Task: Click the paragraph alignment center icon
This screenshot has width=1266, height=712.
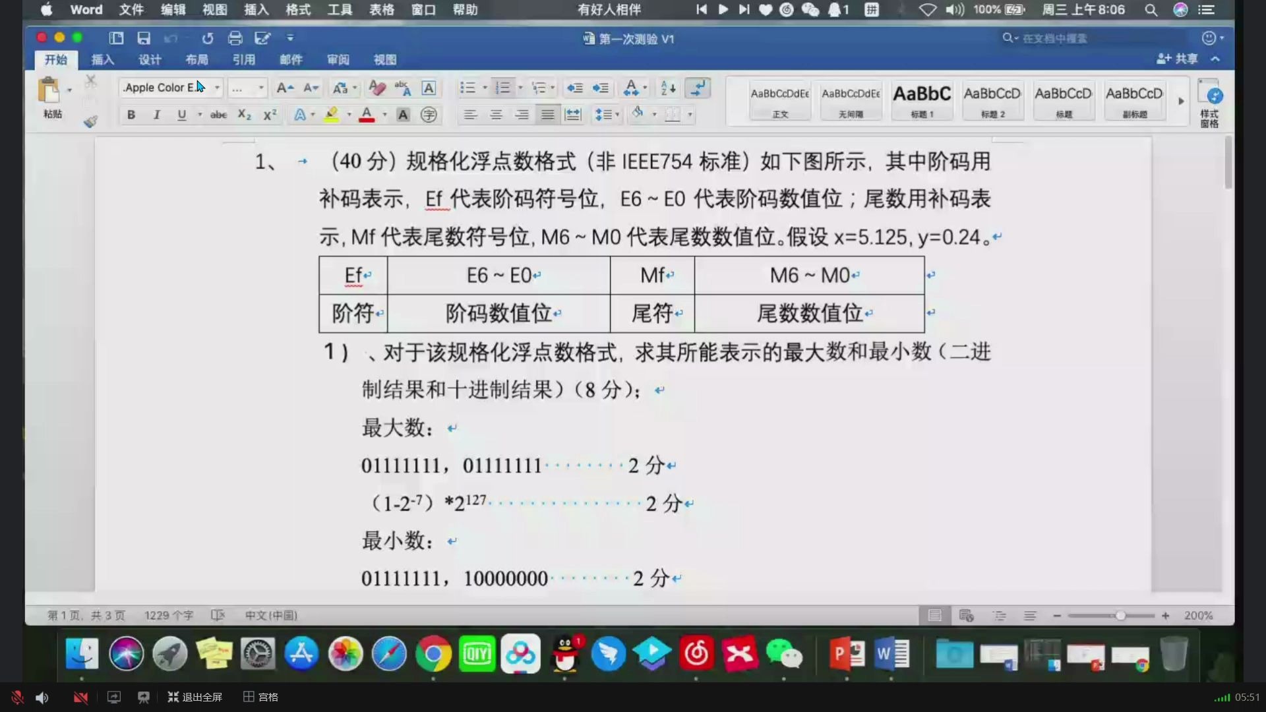Action: 496,115
